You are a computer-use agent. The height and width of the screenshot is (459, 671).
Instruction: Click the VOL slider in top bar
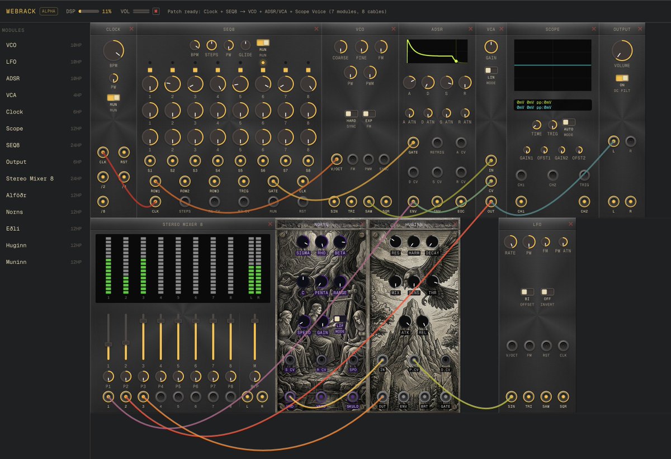tap(141, 11)
